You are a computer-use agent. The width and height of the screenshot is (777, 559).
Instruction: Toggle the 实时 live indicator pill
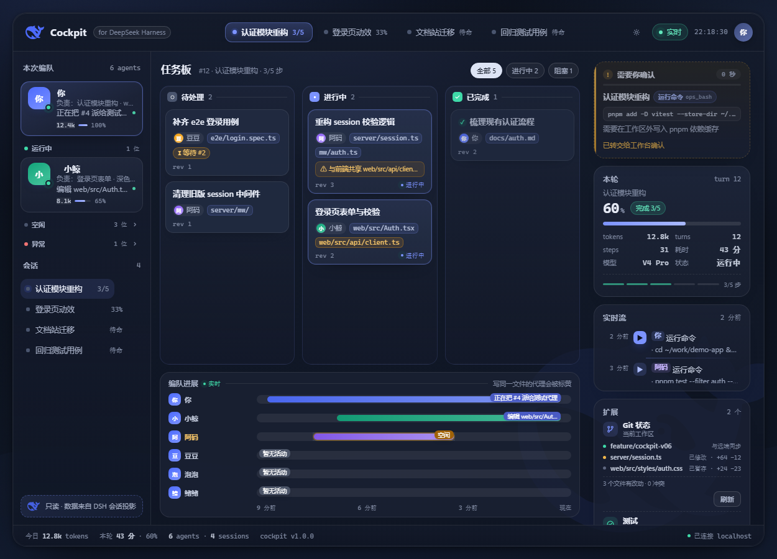(669, 32)
